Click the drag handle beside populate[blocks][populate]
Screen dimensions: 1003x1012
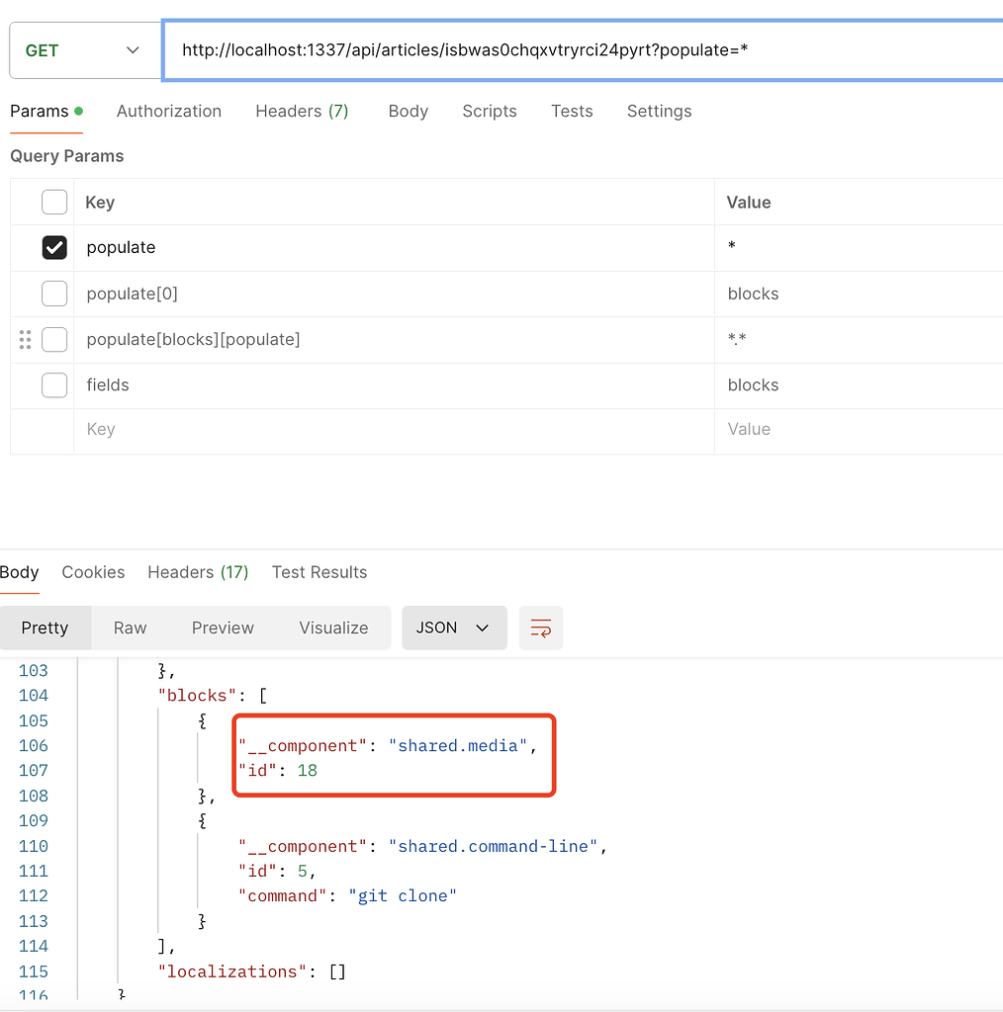(x=26, y=339)
